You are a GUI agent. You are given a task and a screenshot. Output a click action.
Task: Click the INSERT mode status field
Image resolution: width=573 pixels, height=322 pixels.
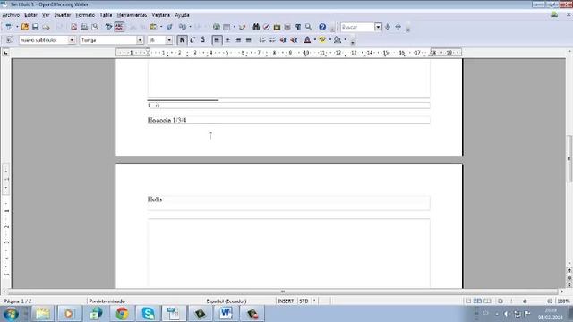[286, 301]
